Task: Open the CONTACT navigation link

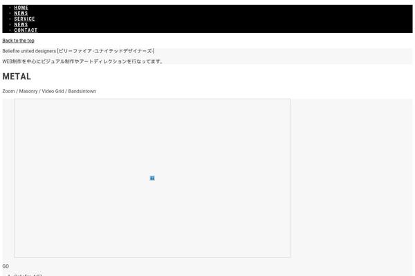Action: point(26,30)
